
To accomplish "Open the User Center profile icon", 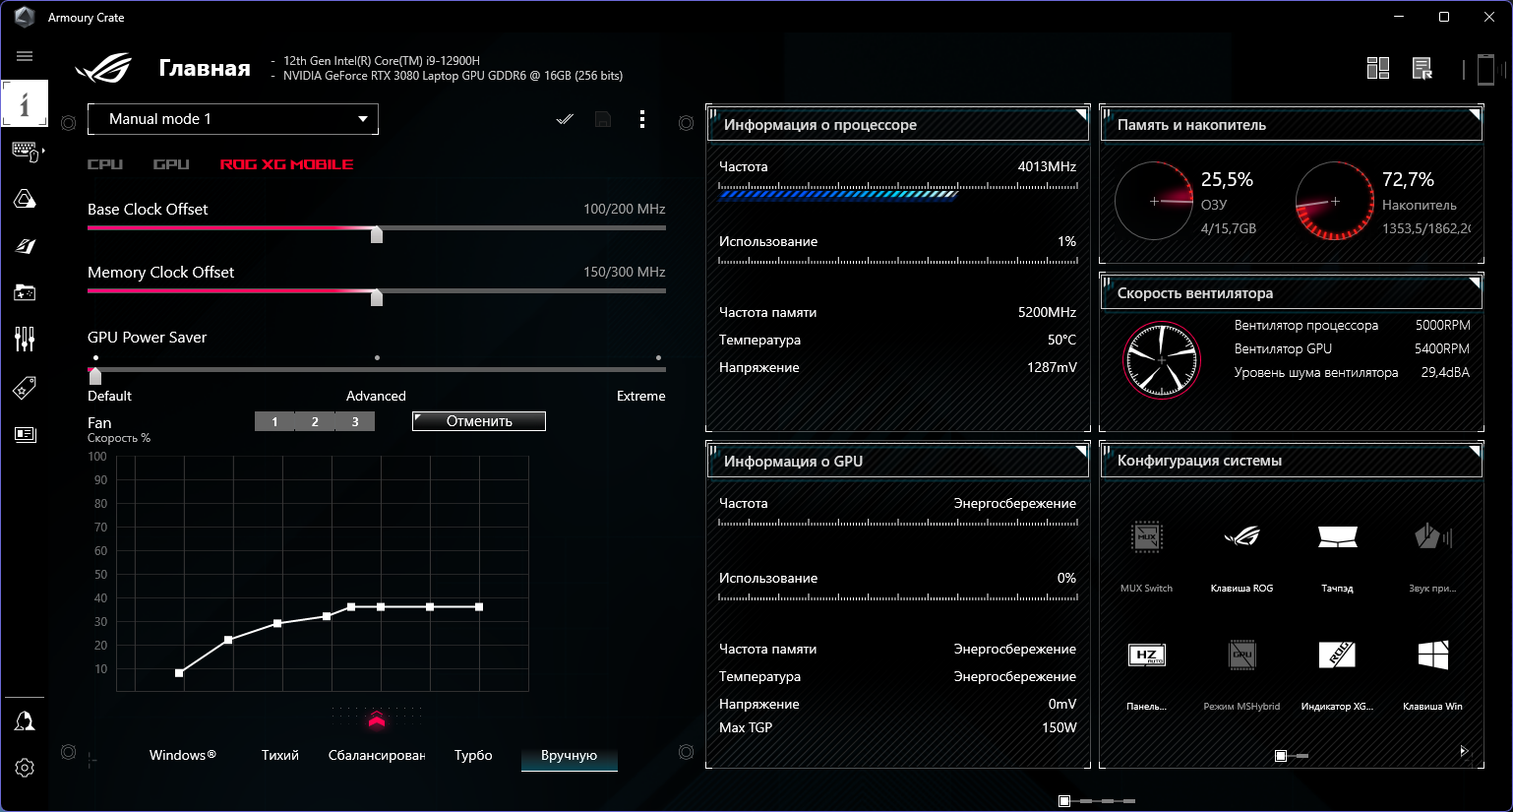I will (x=25, y=721).
